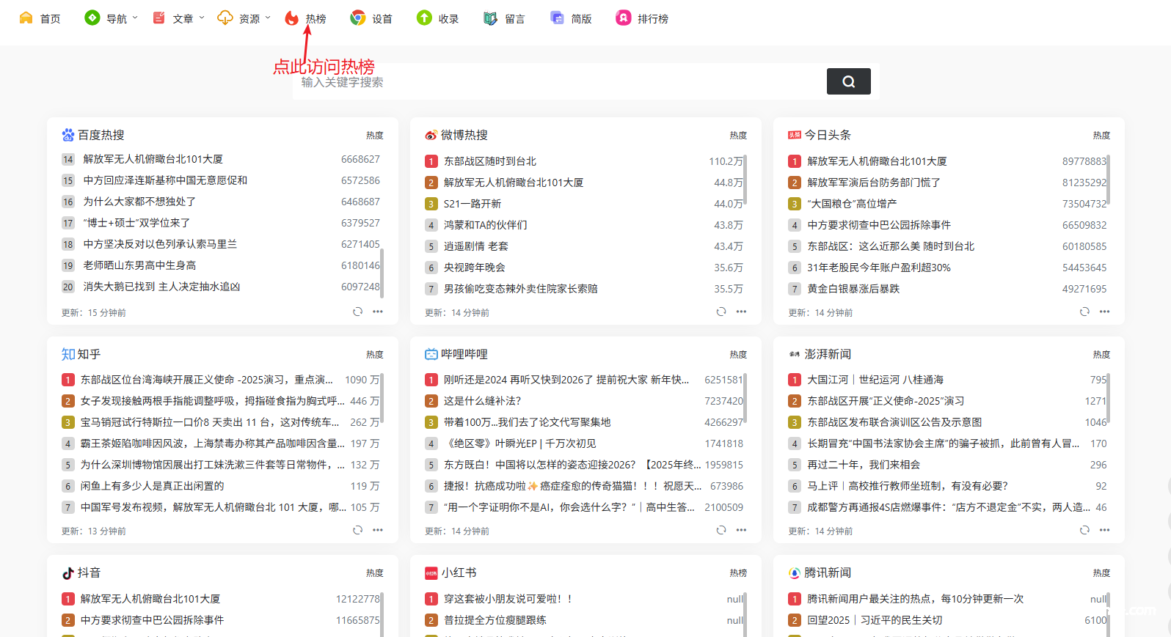Refresh the 百度热搜 card

pos(357,312)
